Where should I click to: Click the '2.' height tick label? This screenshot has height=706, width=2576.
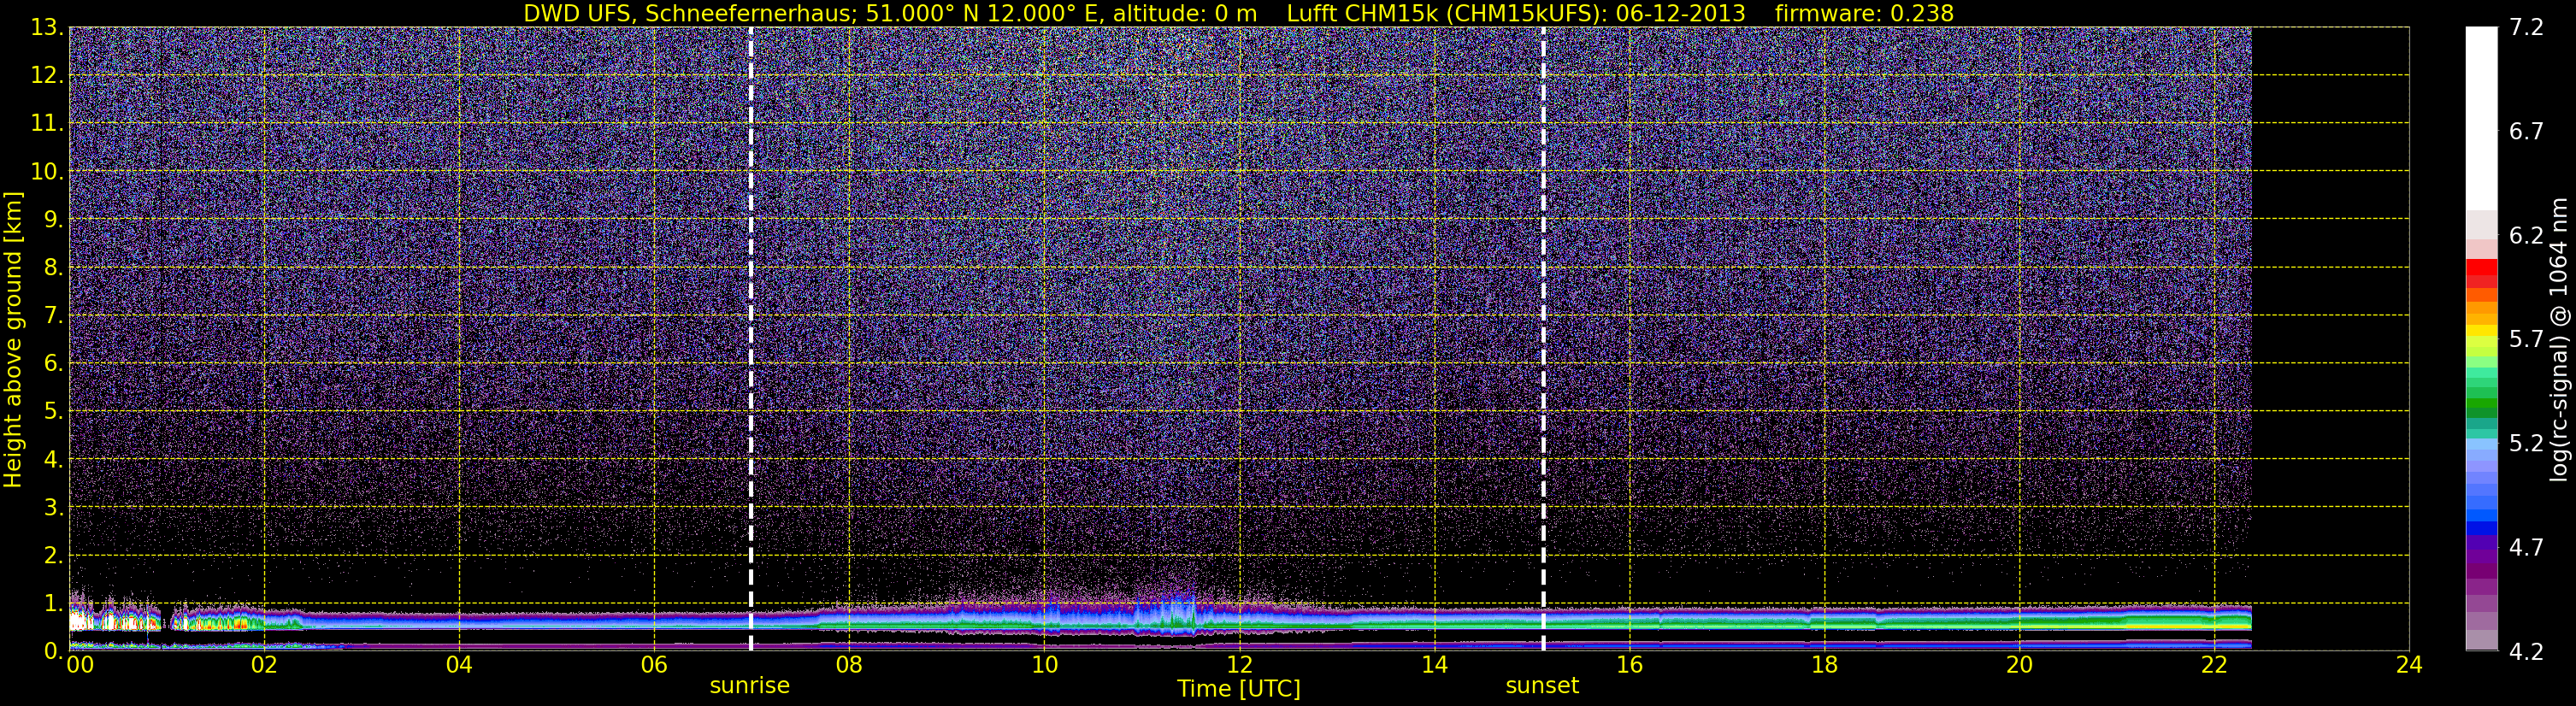(53, 555)
